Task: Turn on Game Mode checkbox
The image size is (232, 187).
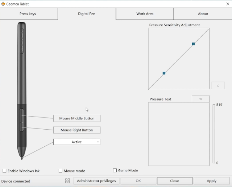Action: [x=115, y=170]
